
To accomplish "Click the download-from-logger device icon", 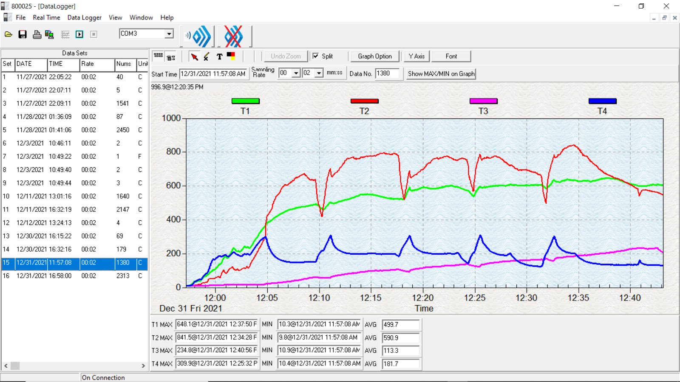I will click(x=49, y=34).
